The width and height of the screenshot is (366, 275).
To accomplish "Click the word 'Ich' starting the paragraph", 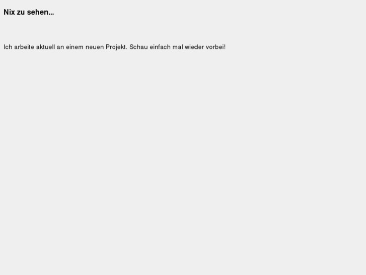I will pos(8,47).
